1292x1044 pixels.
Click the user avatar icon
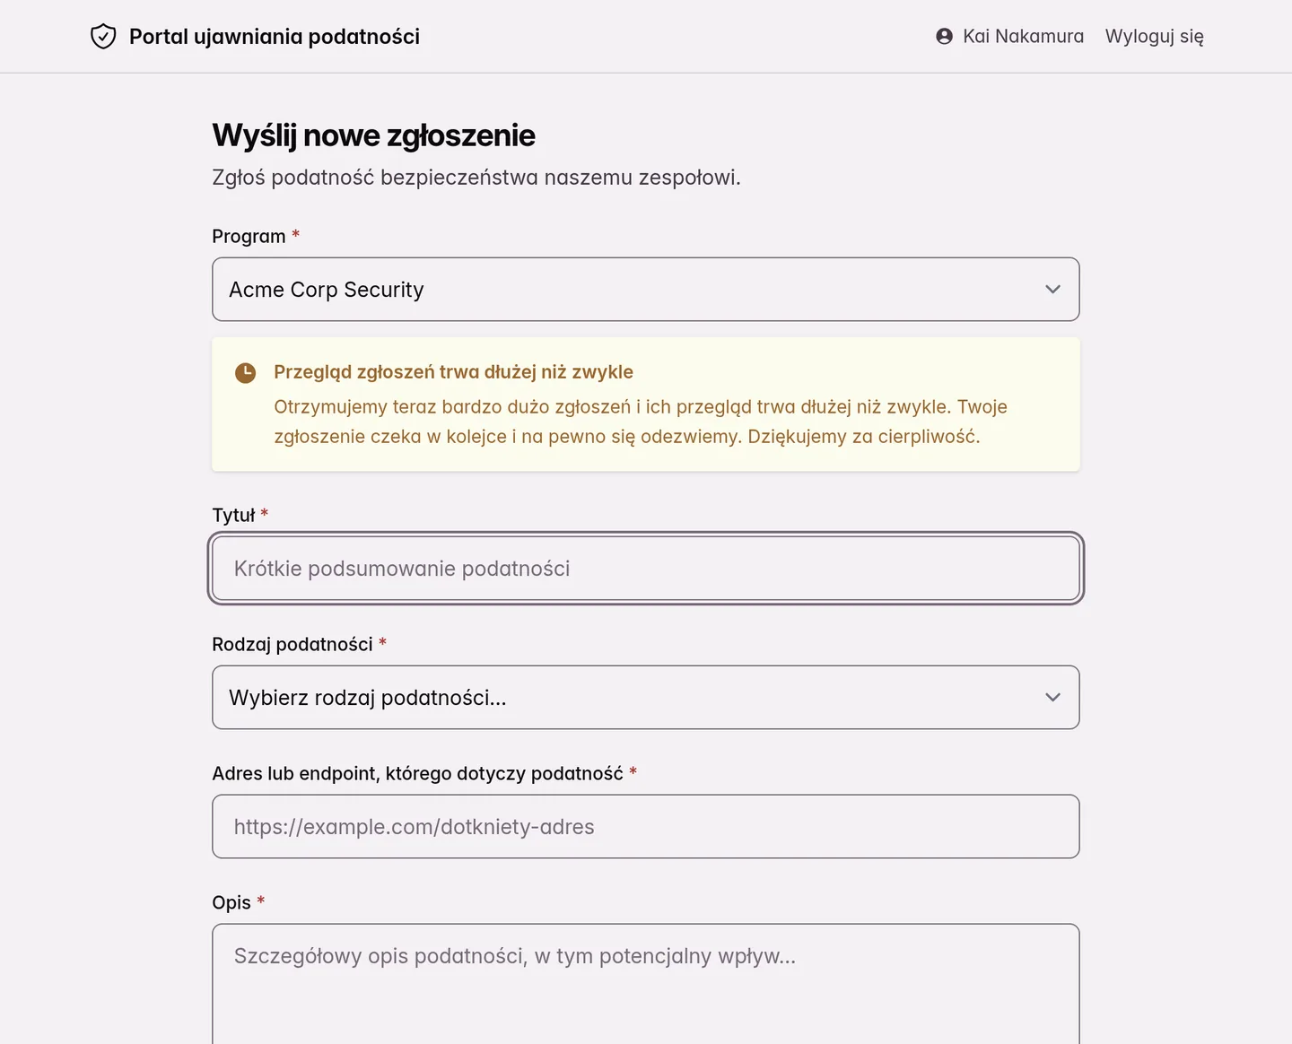944,37
